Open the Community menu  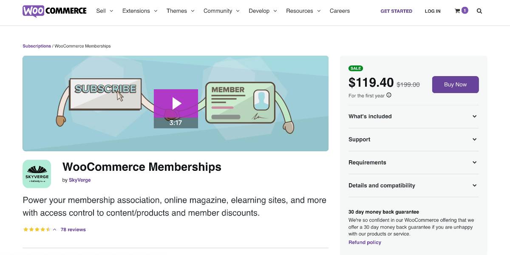click(221, 11)
